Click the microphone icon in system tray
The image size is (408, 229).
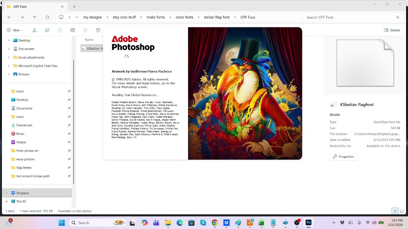click(x=359, y=223)
